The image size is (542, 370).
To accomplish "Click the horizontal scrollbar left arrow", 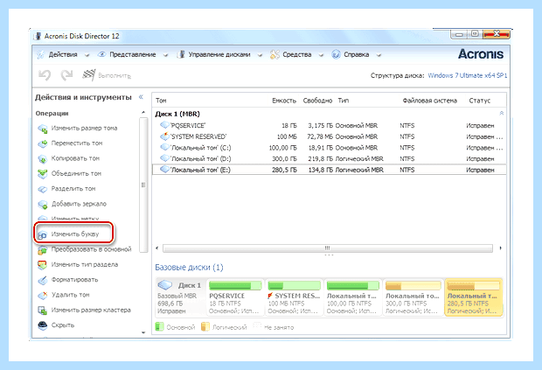I will point(157,248).
